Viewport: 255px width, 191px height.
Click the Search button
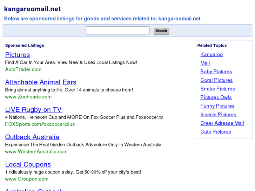[161, 31]
